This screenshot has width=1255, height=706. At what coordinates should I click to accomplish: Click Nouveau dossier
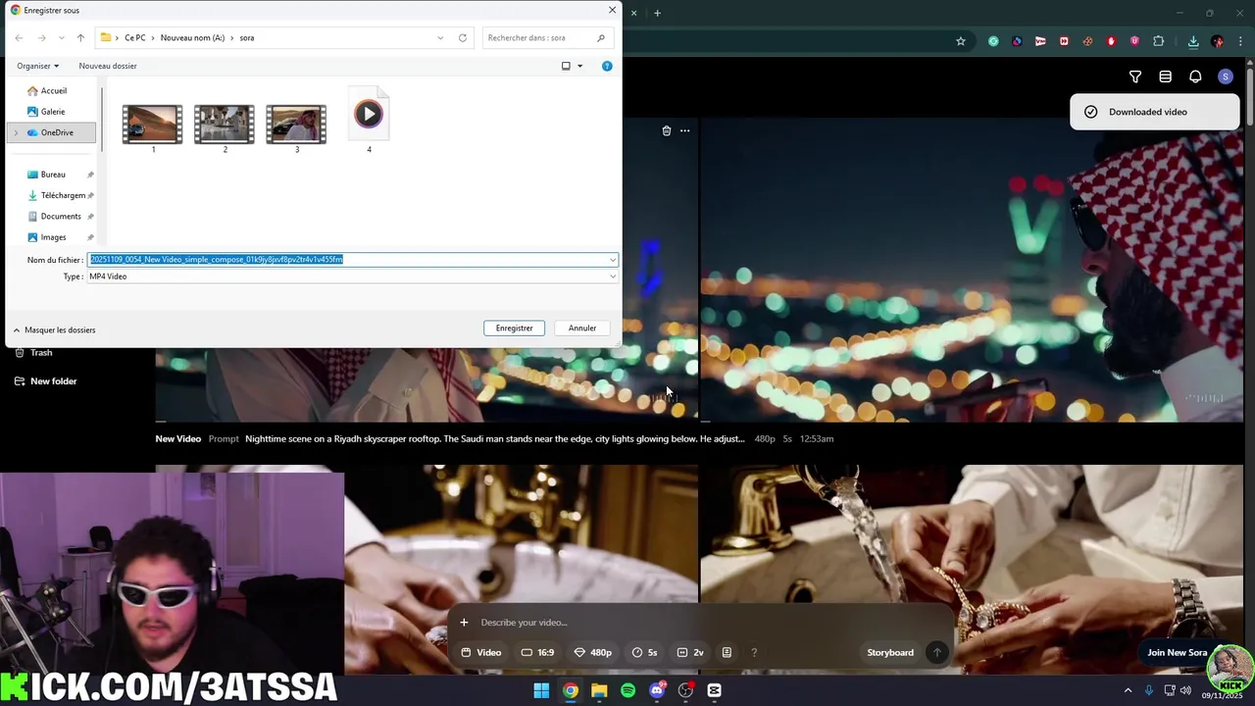(x=108, y=66)
